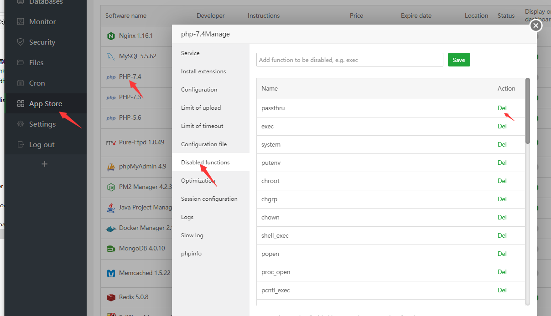Viewport: 551px width, 316px height.
Task: Click the MySQL dolphin icon
Action: pyautogui.click(x=111, y=56)
